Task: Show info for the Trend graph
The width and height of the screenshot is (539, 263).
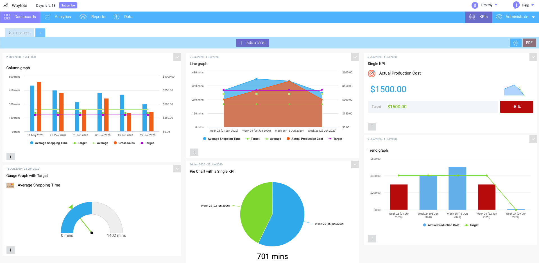Action: pos(372,239)
